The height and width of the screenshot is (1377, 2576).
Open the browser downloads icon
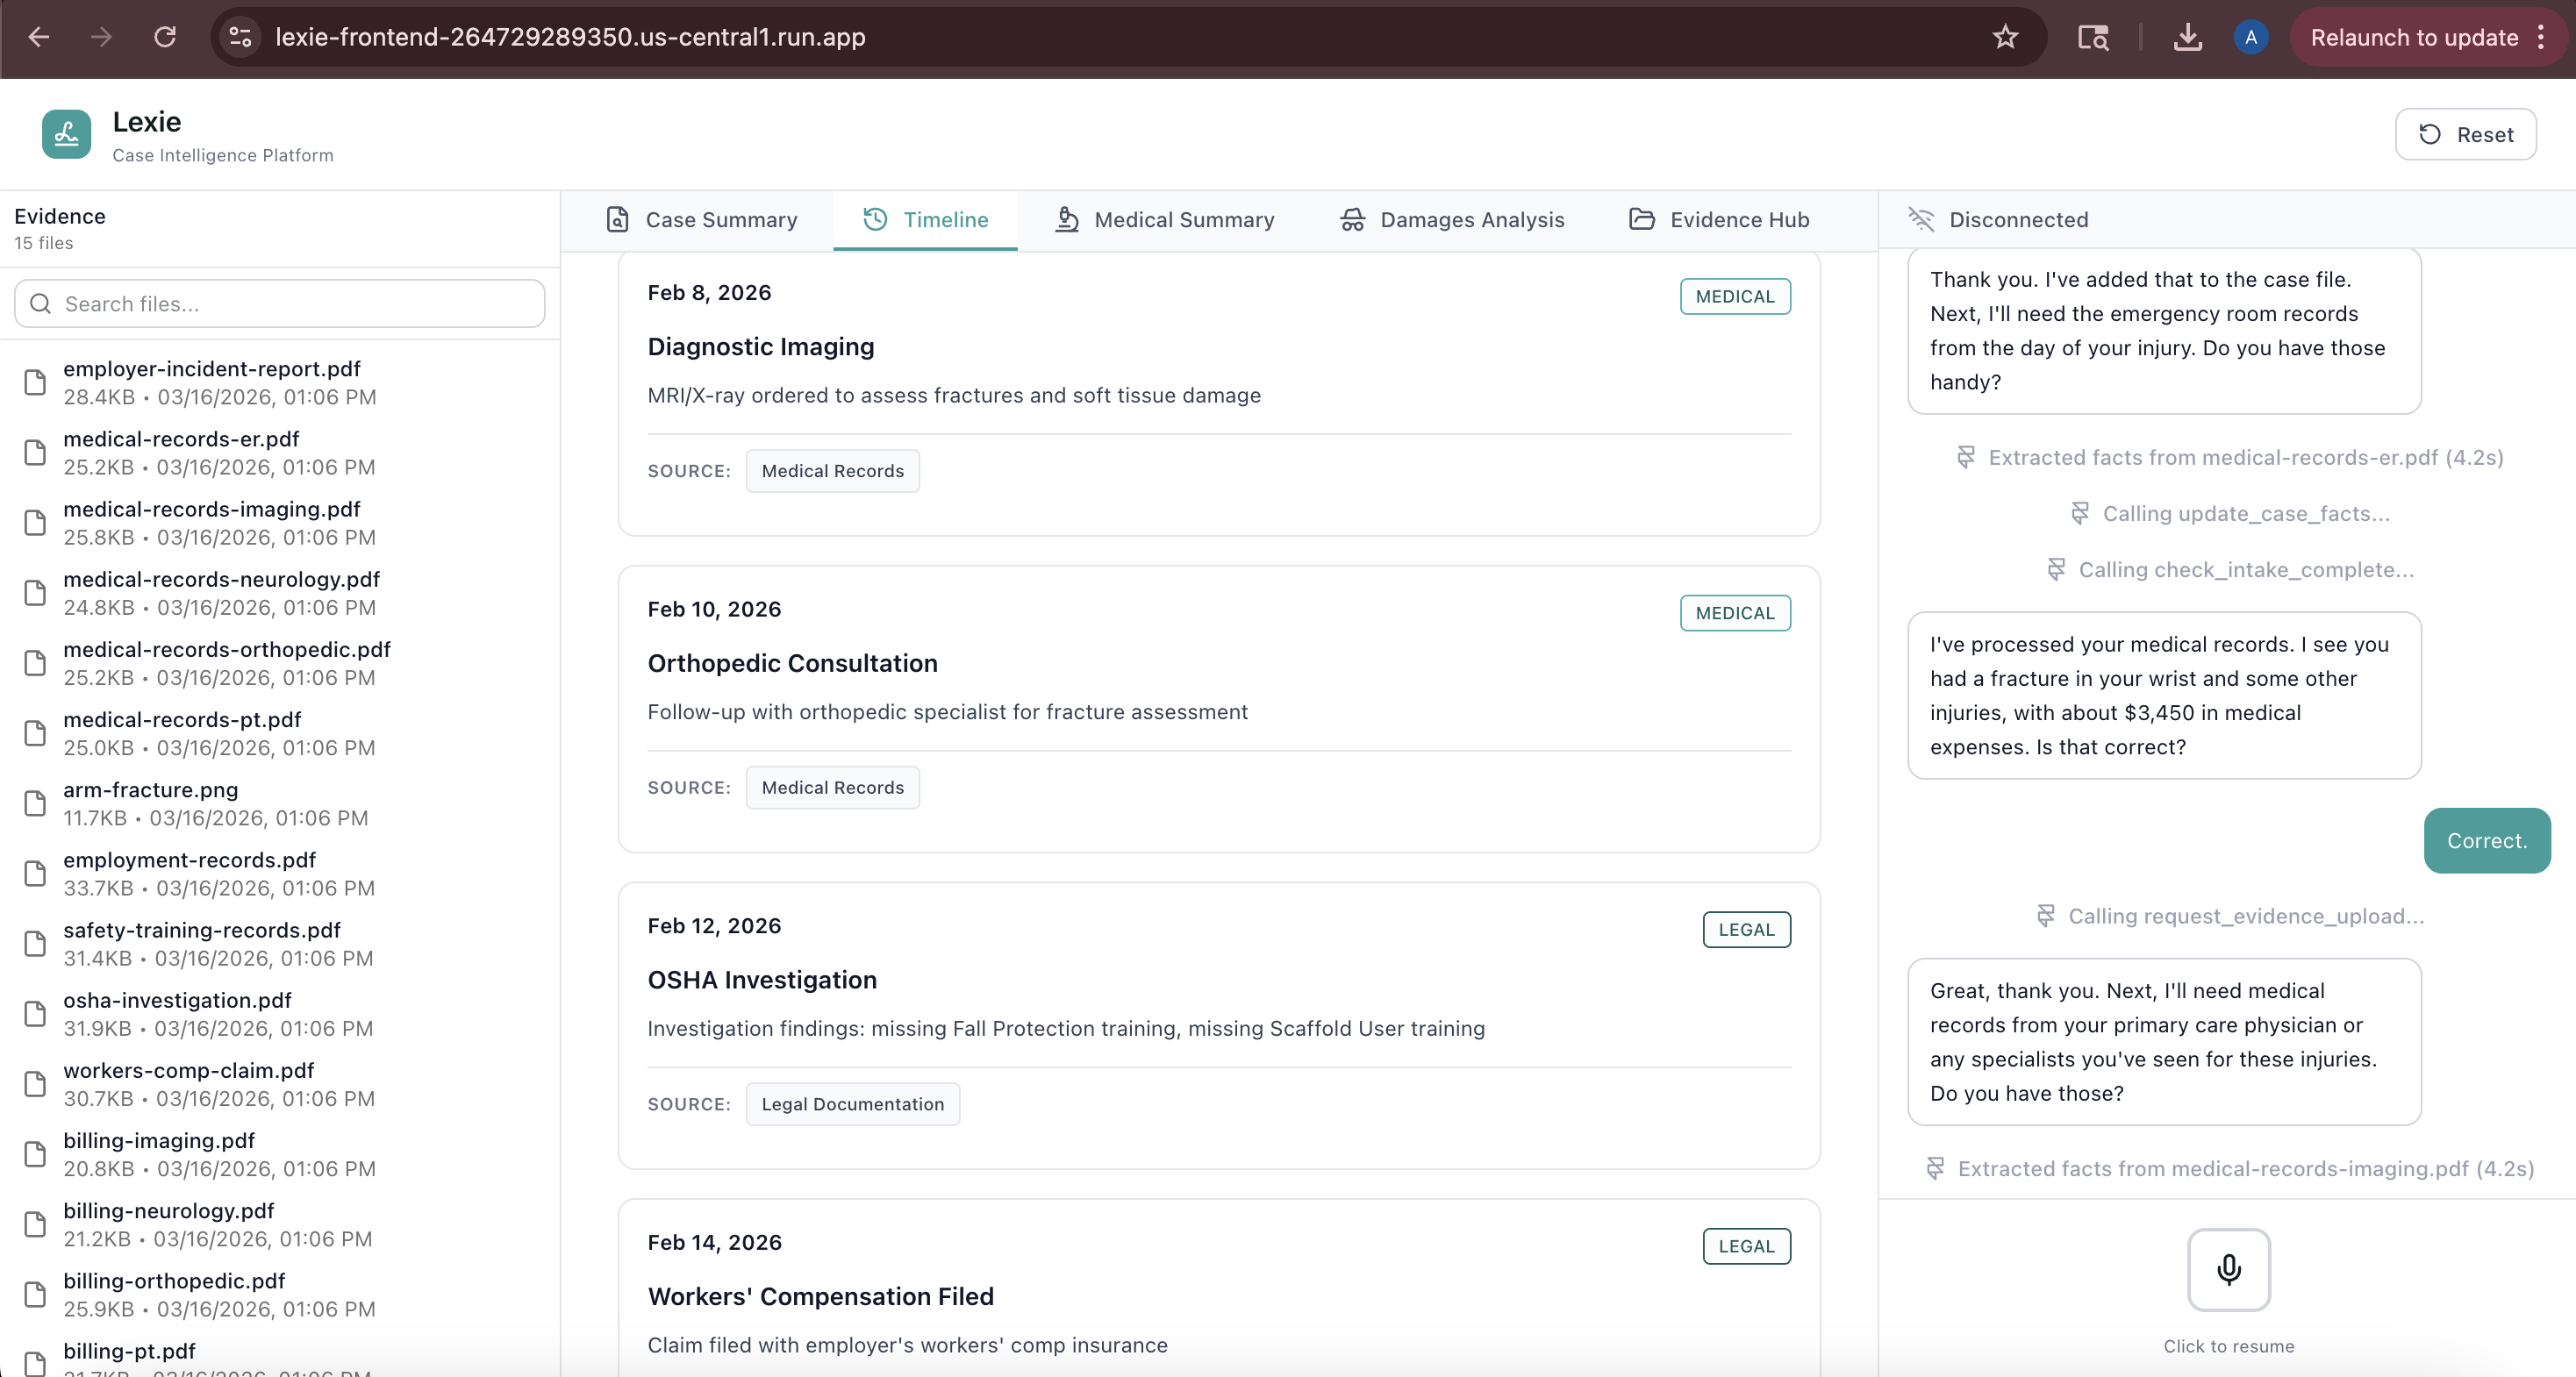[2187, 38]
